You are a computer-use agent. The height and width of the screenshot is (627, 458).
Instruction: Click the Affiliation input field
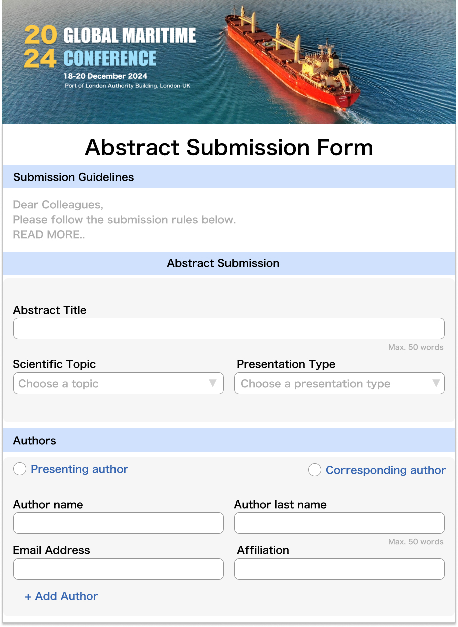pyautogui.click(x=339, y=569)
